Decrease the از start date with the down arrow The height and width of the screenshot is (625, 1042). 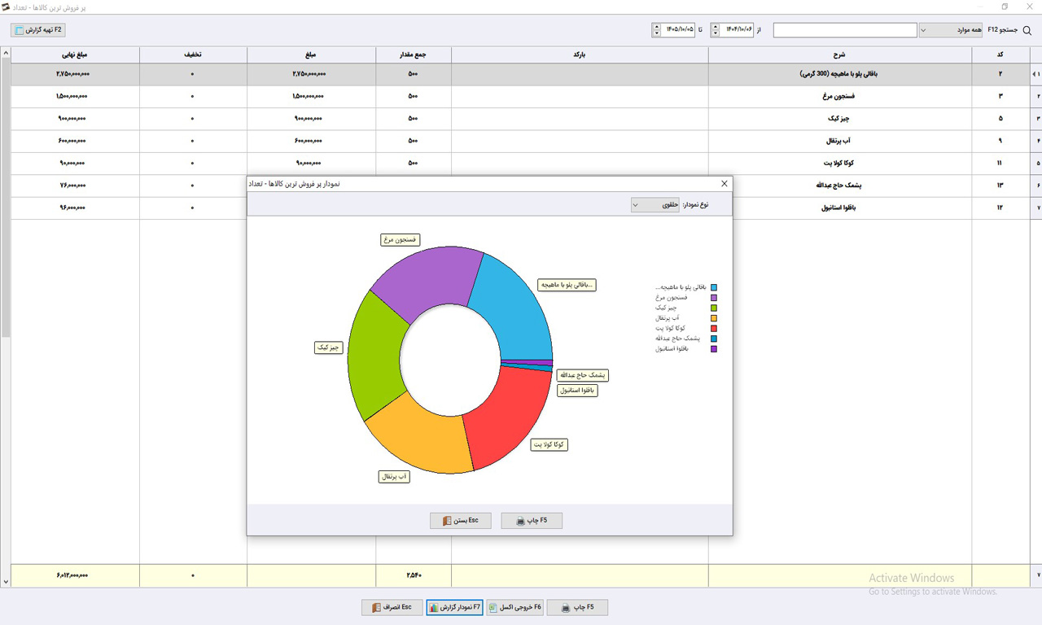(716, 34)
